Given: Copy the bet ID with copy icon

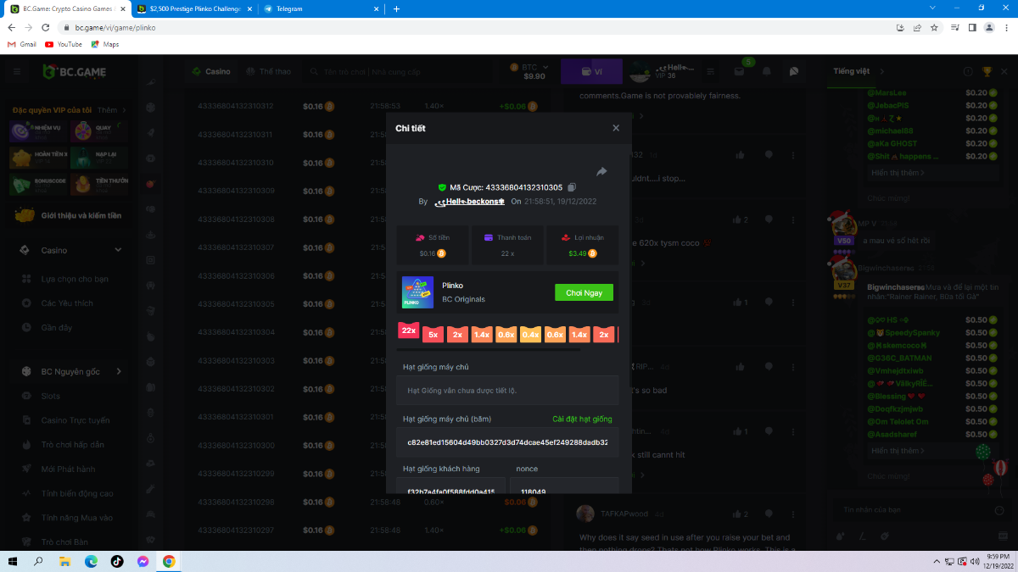Looking at the screenshot, I should pos(572,187).
